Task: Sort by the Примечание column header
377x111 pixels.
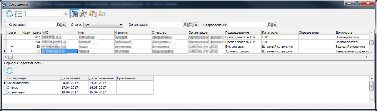Action: [x=135, y=78]
